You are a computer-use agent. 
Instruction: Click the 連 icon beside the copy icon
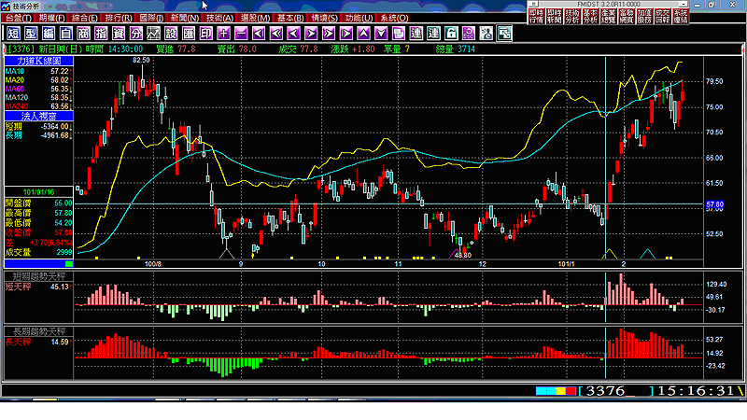point(416,34)
